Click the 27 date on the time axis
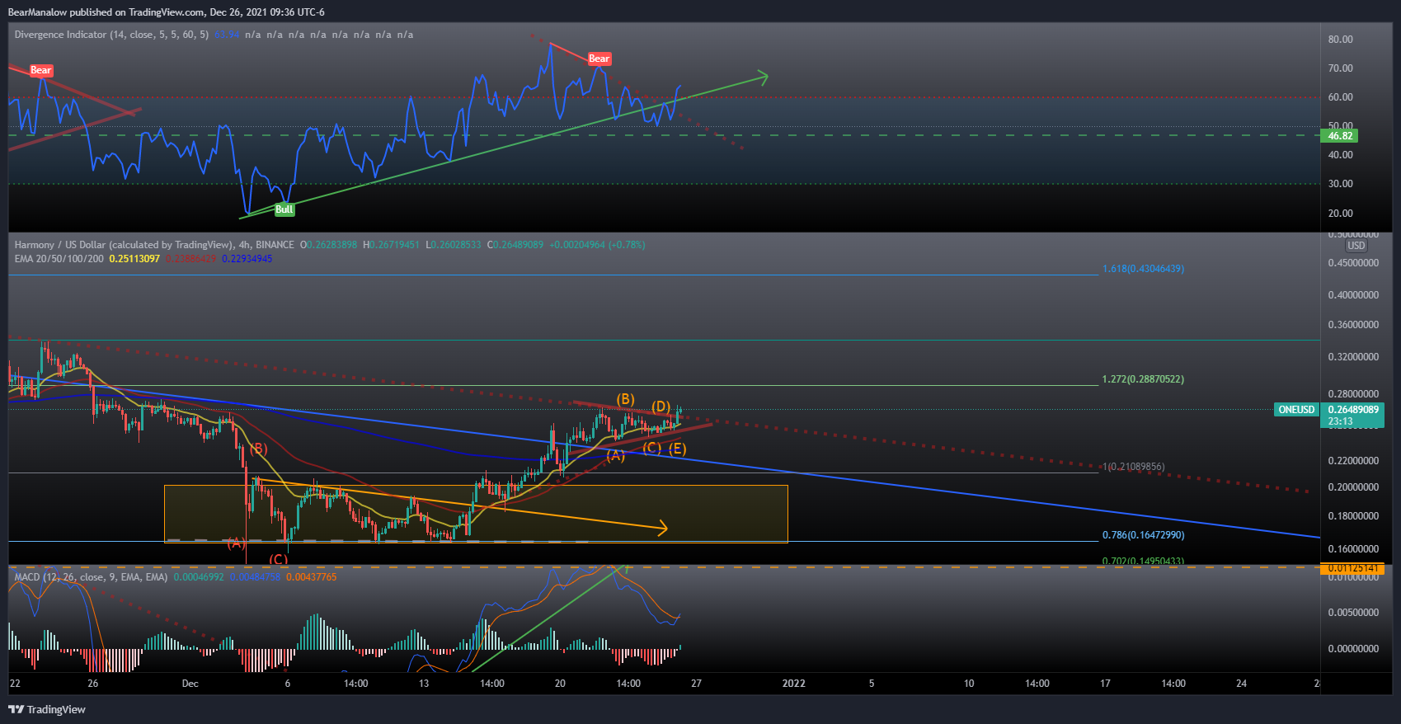 [x=697, y=684]
